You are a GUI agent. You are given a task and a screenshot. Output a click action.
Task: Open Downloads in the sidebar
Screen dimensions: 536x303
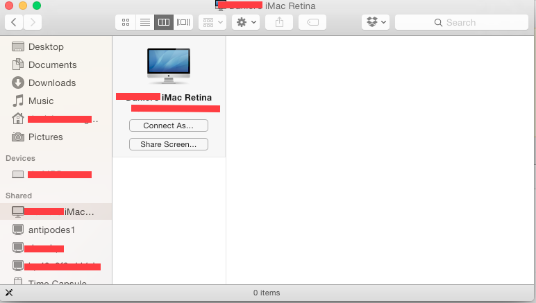56,83
